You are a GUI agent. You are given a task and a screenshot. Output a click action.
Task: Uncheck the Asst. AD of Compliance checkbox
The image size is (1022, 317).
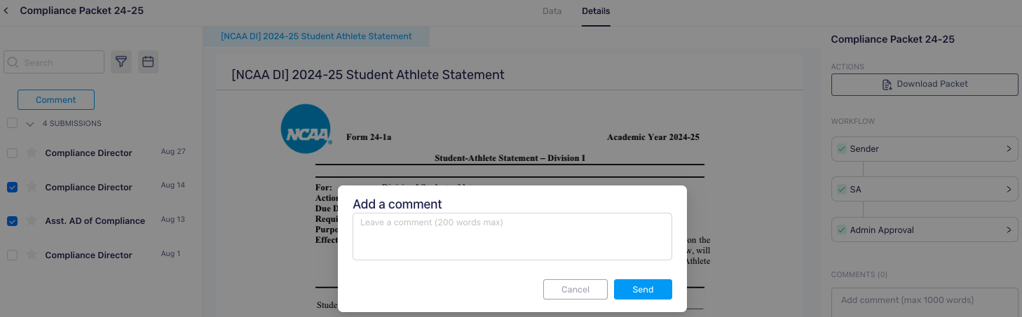[12, 221]
